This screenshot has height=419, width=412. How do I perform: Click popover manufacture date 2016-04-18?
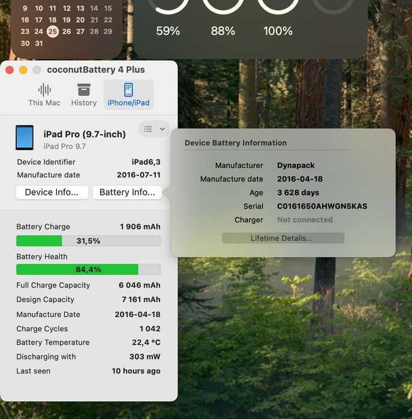300,179
